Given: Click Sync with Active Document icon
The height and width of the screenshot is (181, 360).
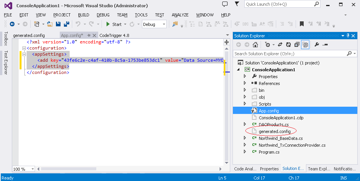Looking at the screenshot, I should (x=280, y=45).
